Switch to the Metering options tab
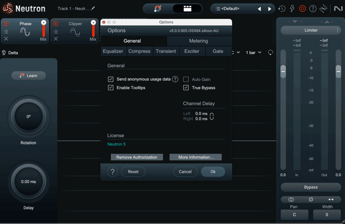This screenshot has width=345, height=224. (199, 41)
